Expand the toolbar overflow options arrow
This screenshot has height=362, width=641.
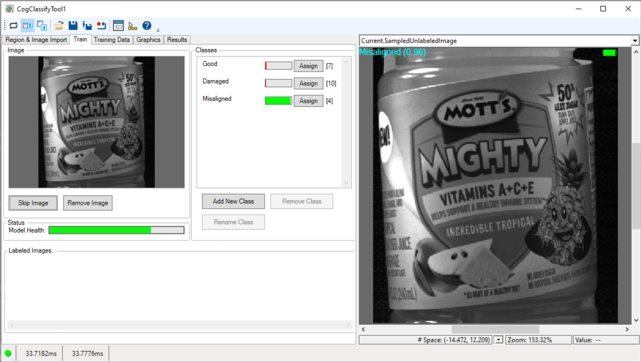(x=158, y=29)
